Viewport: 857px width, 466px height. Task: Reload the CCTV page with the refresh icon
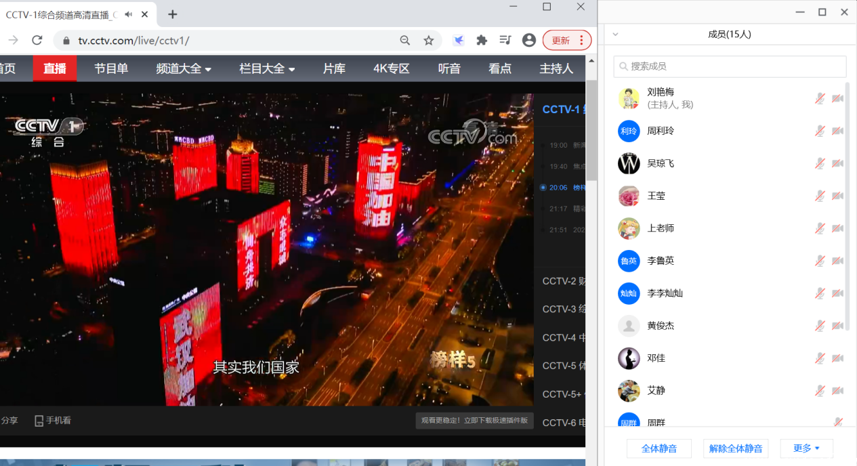coord(37,41)
